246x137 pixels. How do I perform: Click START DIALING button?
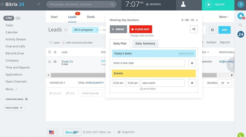pos(91,93)
